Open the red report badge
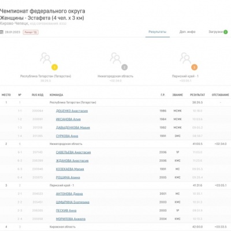Viewport: 231px width, 231px height. [x=31, y=32]
